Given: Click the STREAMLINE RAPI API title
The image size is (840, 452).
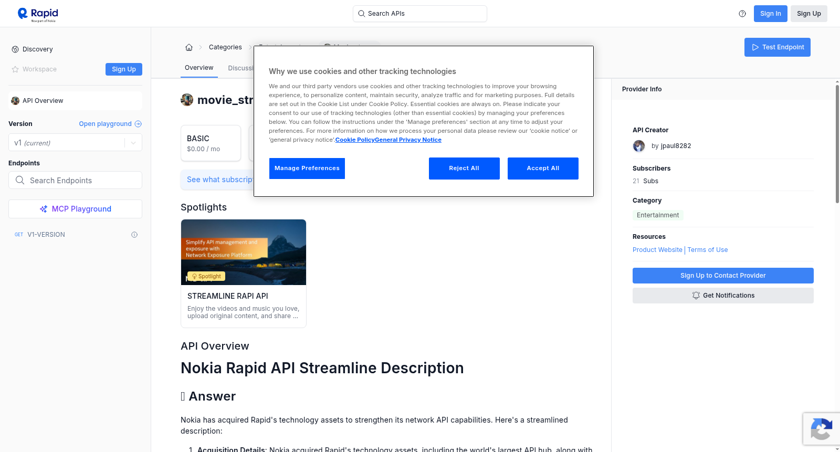Looking at the screenshot, I should coord(228,296).
